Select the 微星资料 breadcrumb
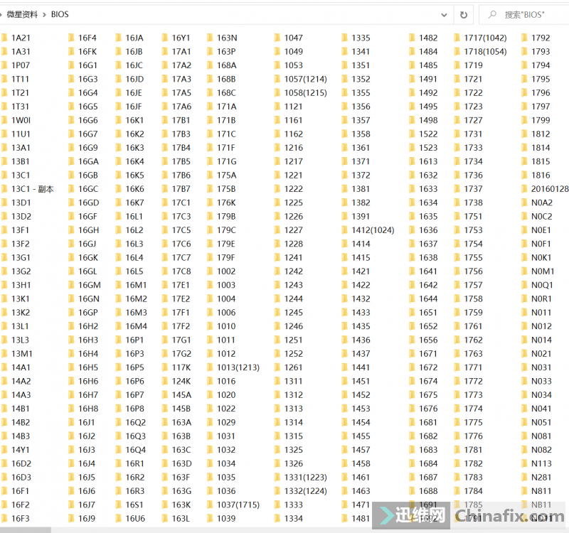This screenshot has height=533, width=569. pos(22,14)
